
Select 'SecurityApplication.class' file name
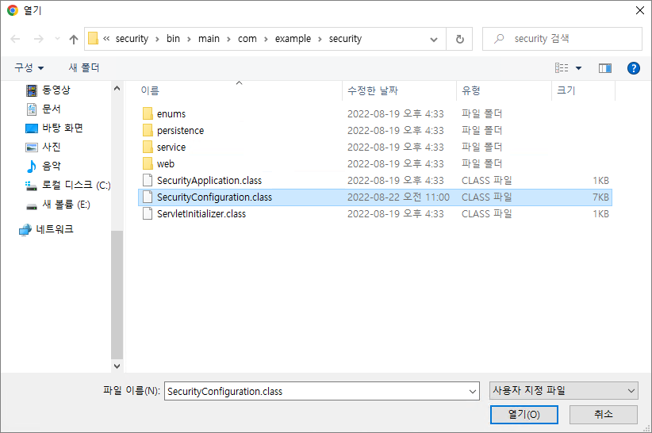[x=209, y=180]
